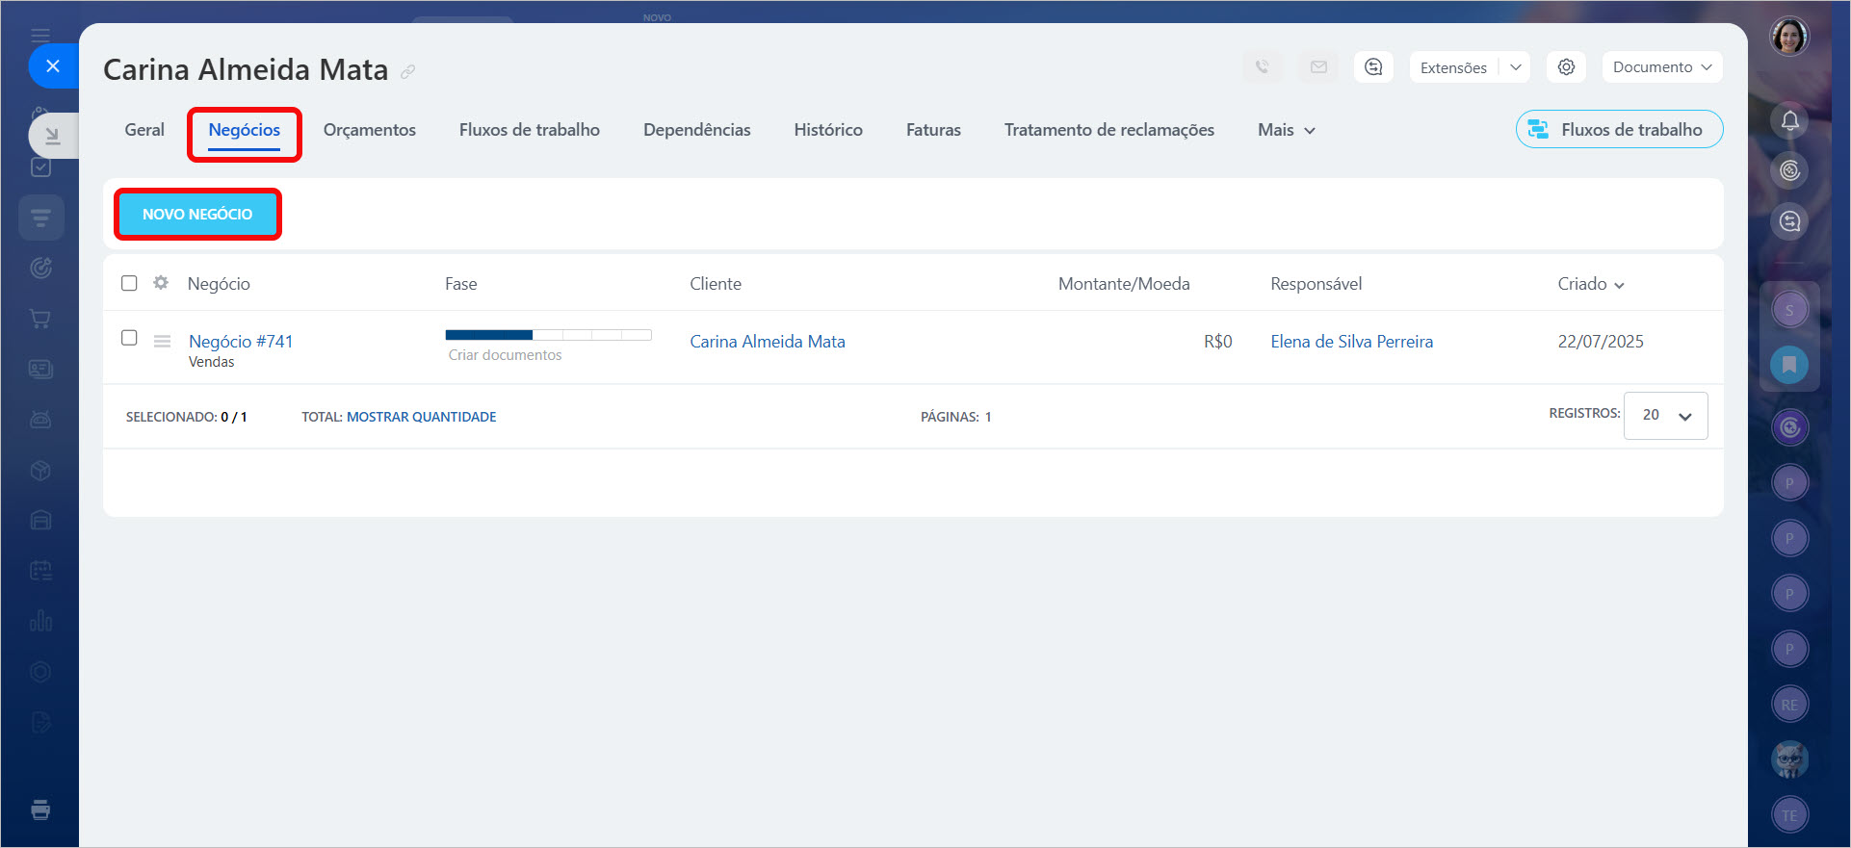
Task: Open the shopping cart icon in left sidebar
Action: tap(40, 319)
